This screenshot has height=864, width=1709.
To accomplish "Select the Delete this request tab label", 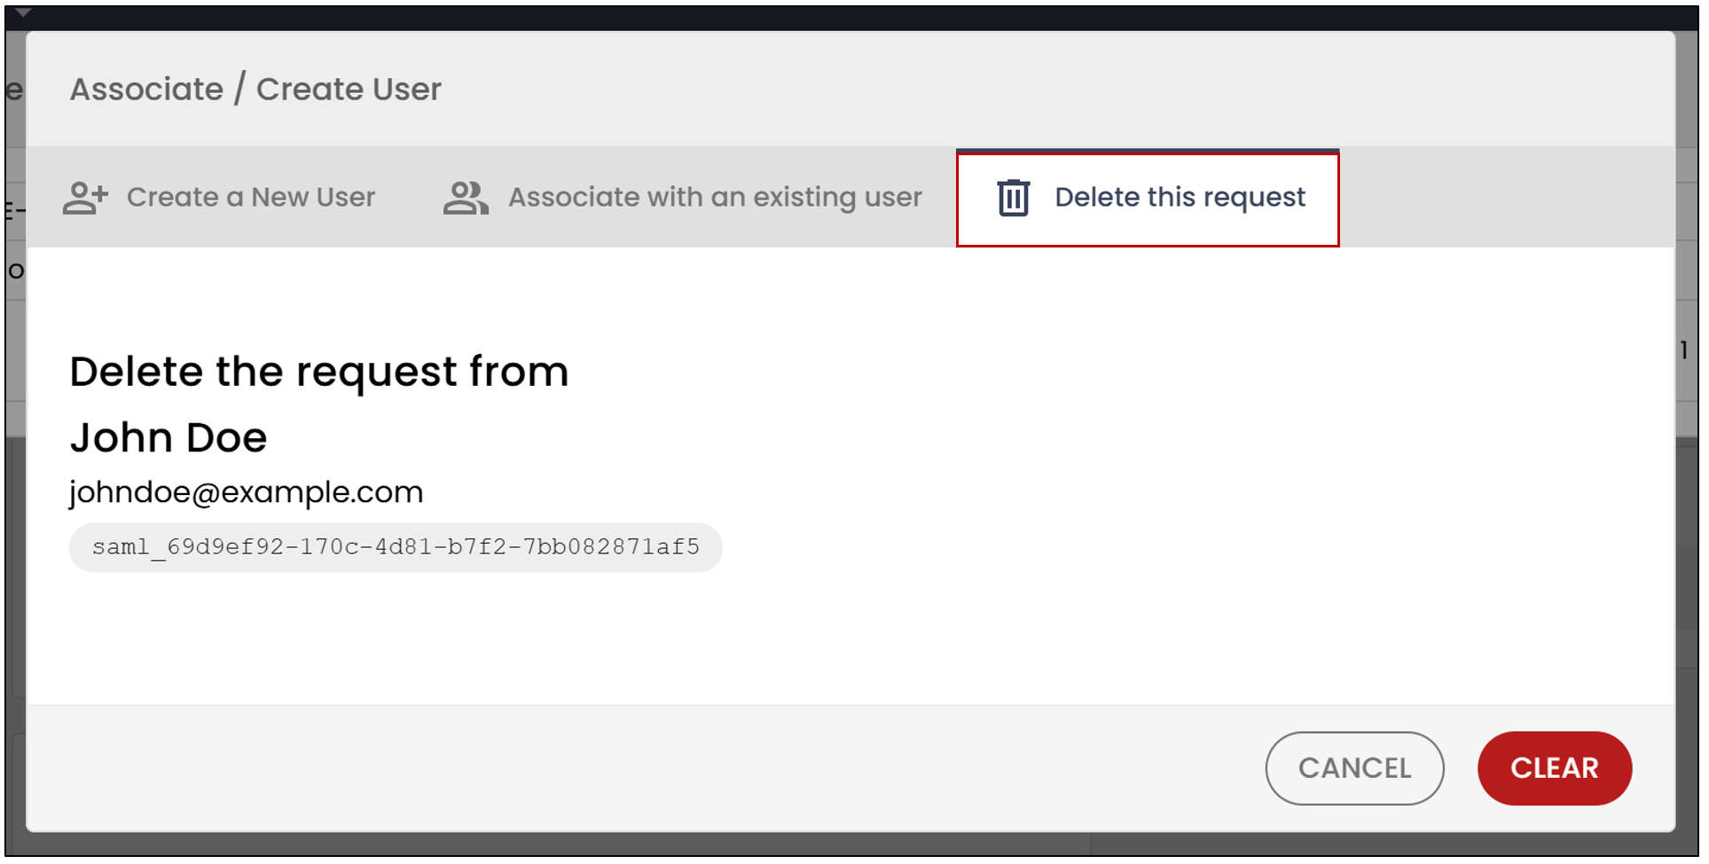I will (x=1180, y=197).
